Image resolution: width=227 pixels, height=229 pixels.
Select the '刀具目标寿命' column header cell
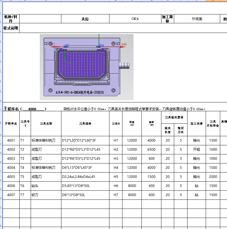click(213, 124)
